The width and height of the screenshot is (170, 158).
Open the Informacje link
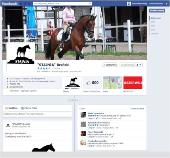pyautogui.click(x=14, y=91)
